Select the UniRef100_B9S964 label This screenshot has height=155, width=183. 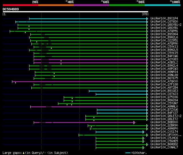point(164,34)
